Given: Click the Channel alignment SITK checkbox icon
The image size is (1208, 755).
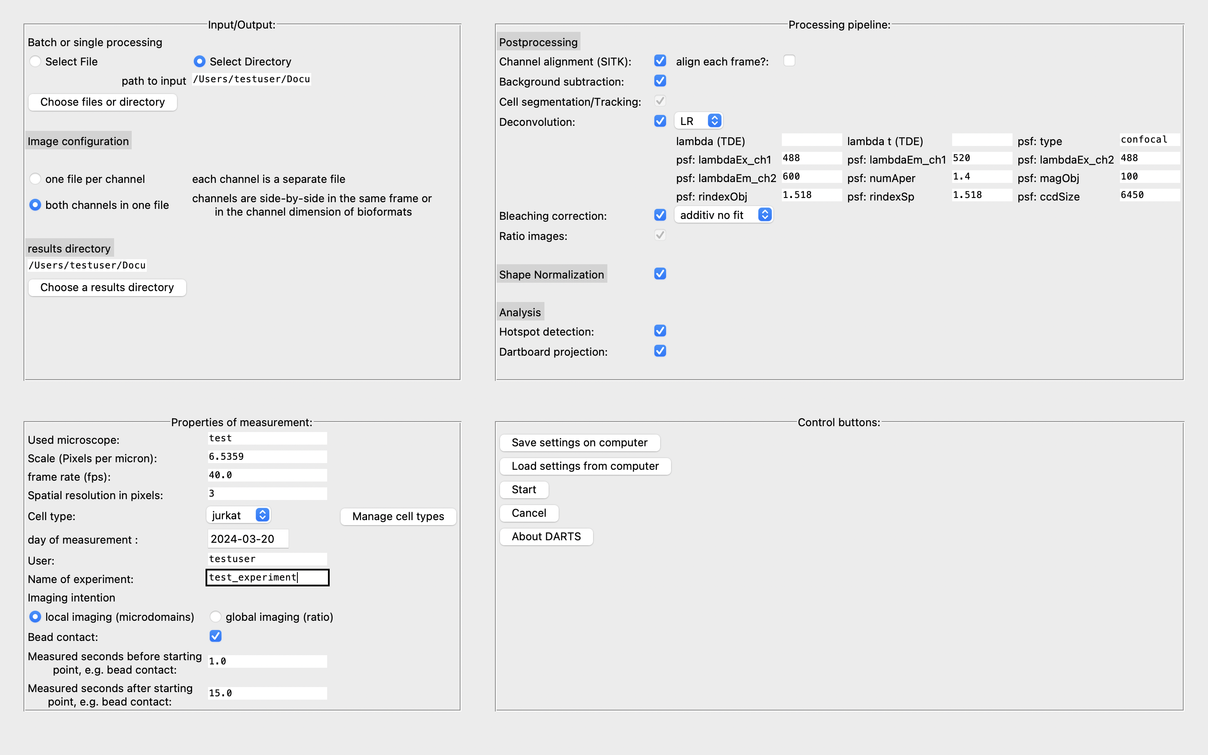Looking at the screenshot, I should (659, 61).
